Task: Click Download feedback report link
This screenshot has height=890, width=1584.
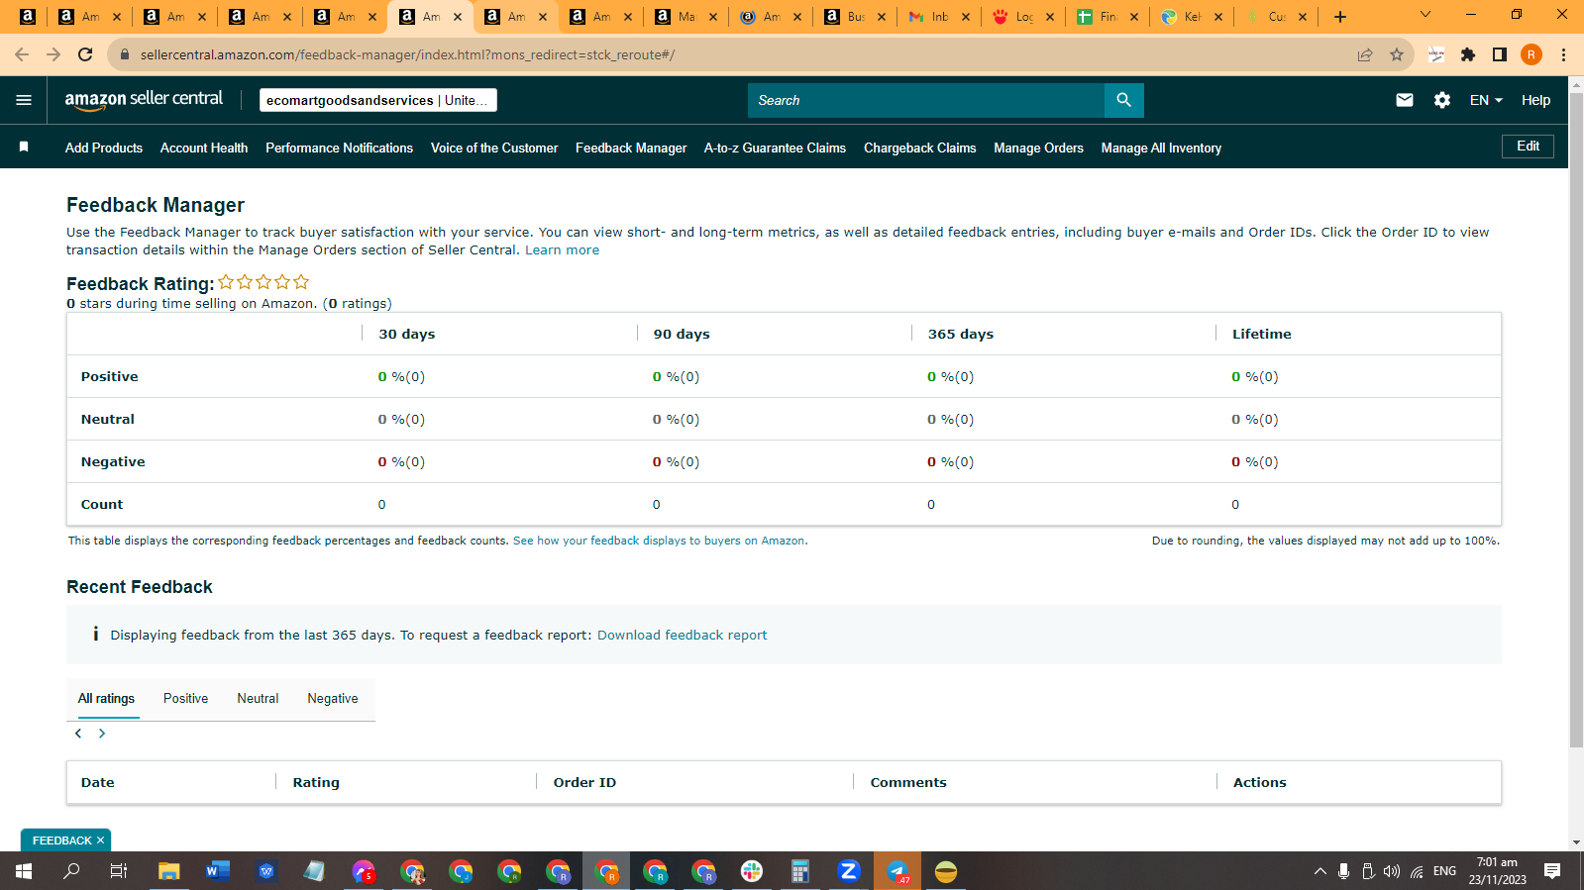Action: [x=682, y=635]
